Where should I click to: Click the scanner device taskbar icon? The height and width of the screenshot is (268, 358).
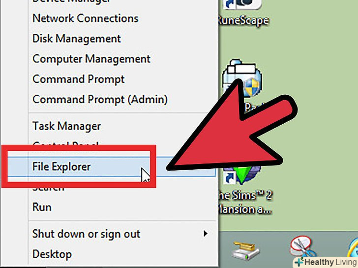coord(245,251)
